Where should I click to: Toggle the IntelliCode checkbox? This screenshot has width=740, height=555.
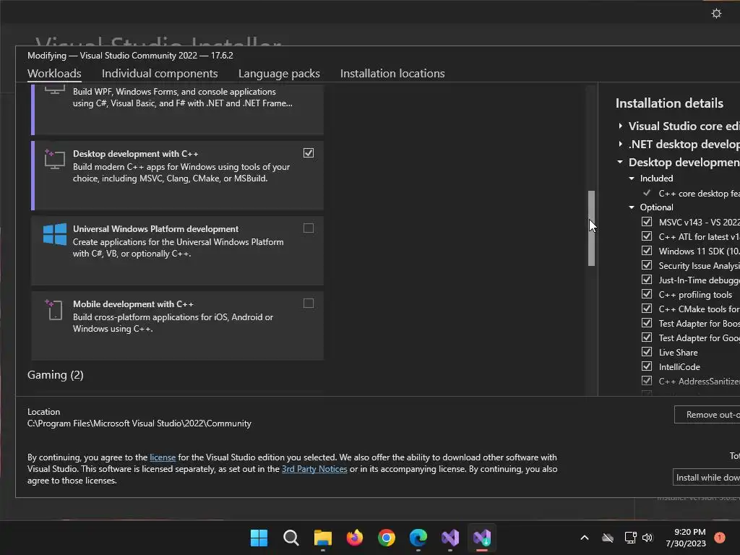tap(647, 366)
